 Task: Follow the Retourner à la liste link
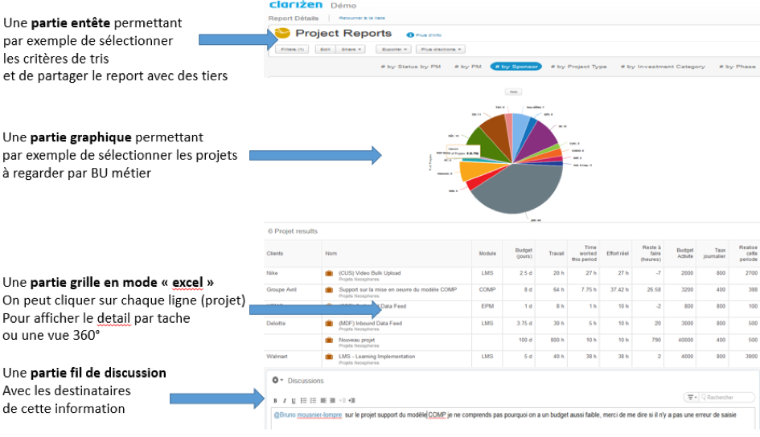click(362, 18)
